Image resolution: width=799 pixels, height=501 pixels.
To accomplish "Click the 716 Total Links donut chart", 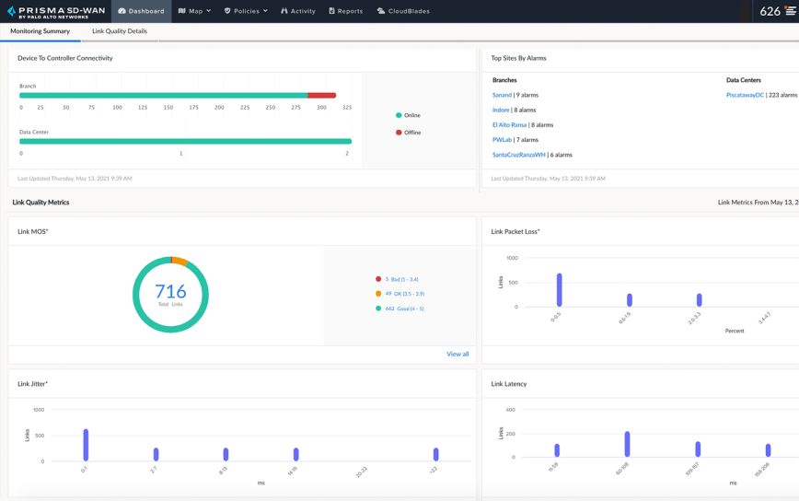I will (170, 295).
